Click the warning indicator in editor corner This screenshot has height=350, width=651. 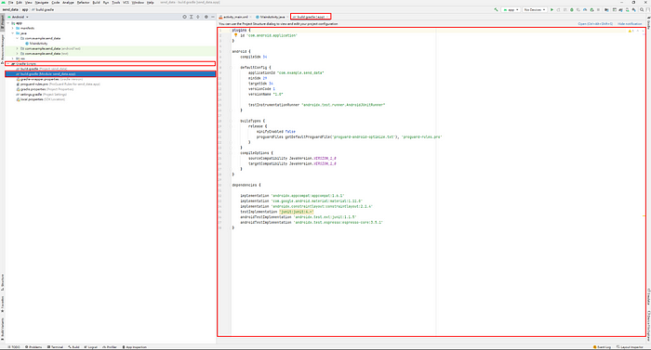click(631, 32)
